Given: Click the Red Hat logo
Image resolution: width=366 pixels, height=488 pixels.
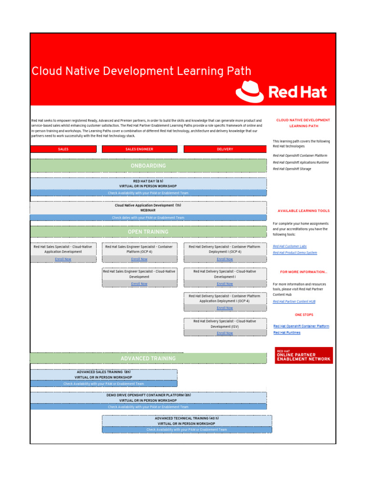Looking at the screenshot, I should coord(281,92).
